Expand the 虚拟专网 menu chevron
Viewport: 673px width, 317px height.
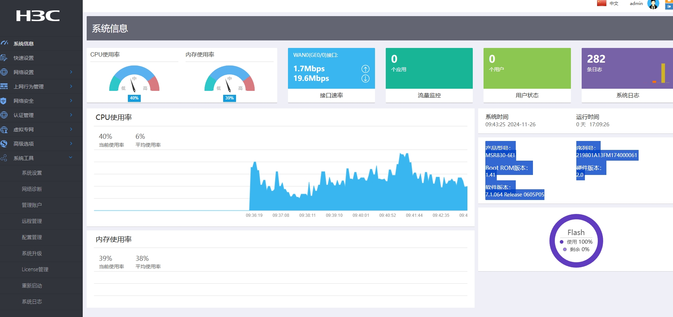71,129
